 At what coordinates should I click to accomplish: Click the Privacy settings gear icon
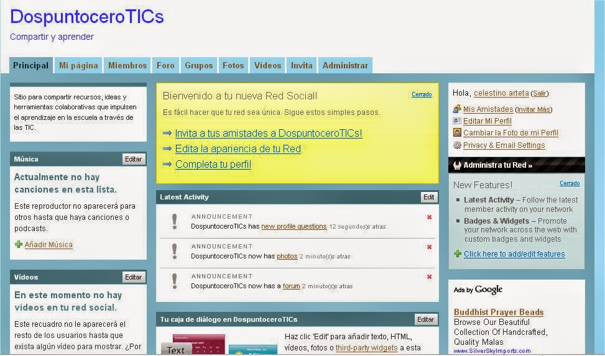[457, 145]
